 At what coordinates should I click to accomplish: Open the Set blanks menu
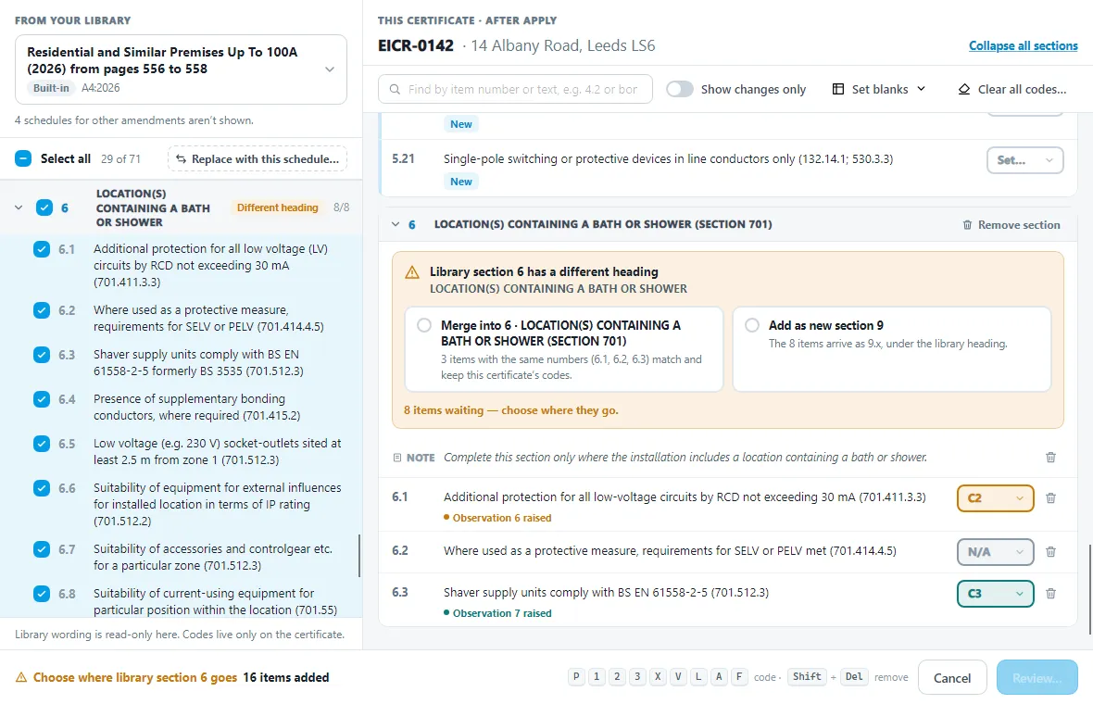coord(880,89)
